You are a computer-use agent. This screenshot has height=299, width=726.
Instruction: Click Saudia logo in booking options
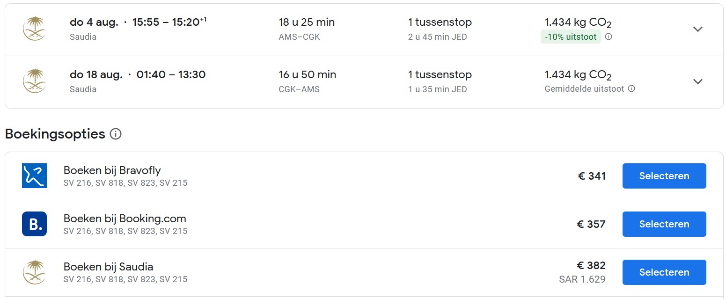click(x=34, y=272)
